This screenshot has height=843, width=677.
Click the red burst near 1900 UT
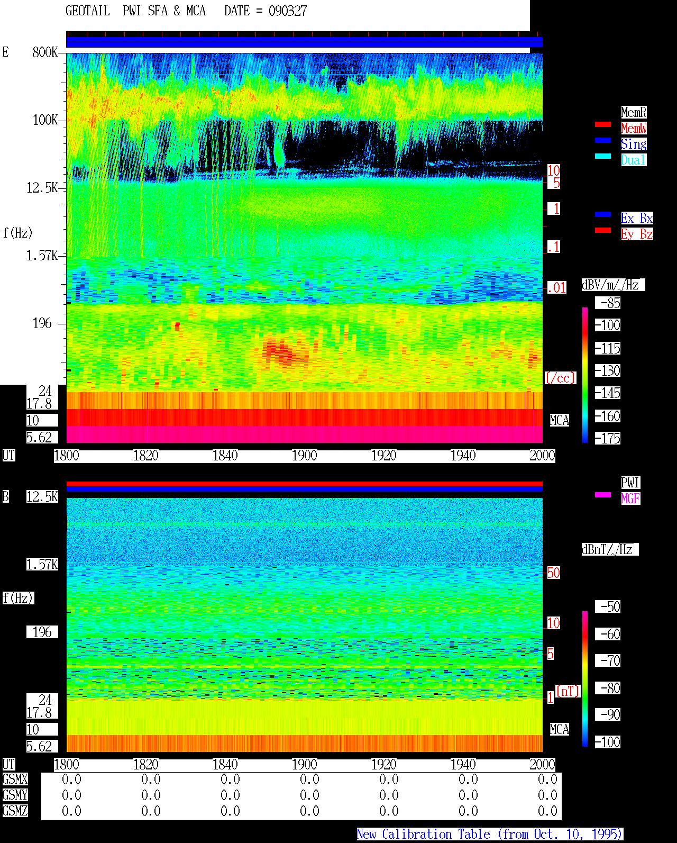click(x=283, y=352)
